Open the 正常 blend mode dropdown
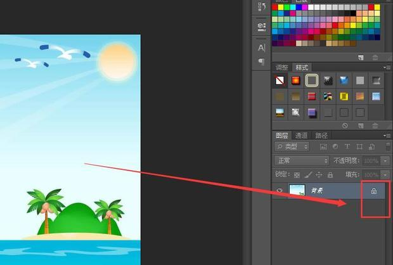Viewport: 393px width, 265px height. [x=301, y=161]
